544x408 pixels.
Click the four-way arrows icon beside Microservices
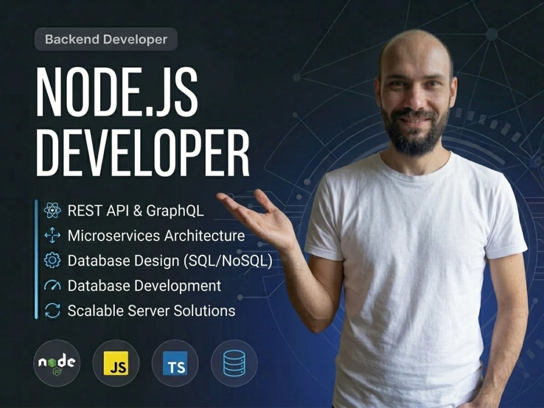(x=52, y=235)
